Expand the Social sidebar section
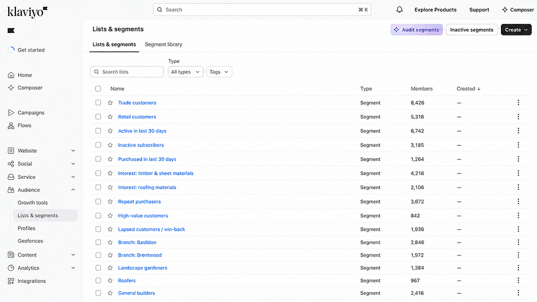 (73, 164)
